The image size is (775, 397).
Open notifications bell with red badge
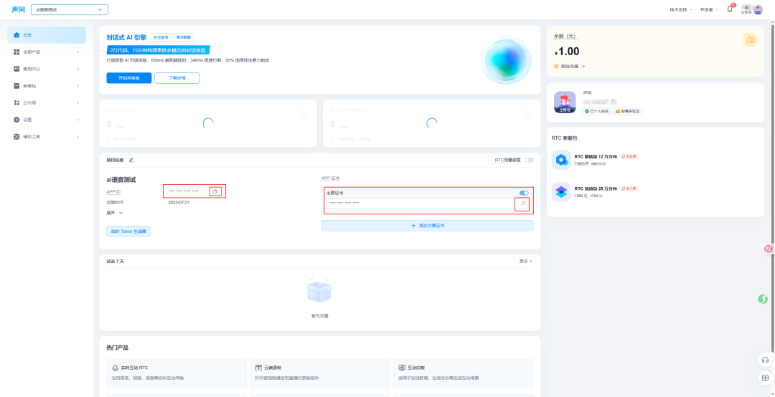tap(731, 9)
